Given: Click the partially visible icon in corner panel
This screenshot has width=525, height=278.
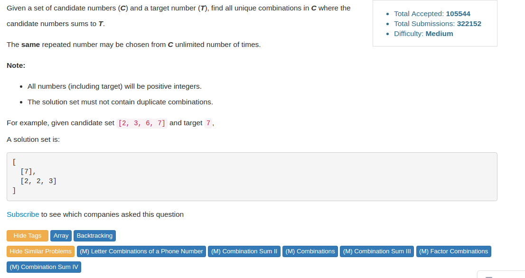Looking at the screenshot, I should click(x=489, y=277).
